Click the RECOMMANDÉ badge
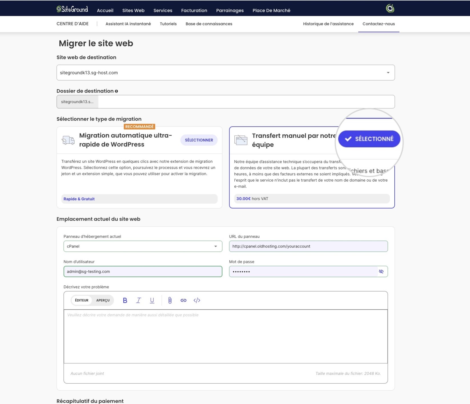The width and height of the screenshot is (470, 404). coord(139,127)
